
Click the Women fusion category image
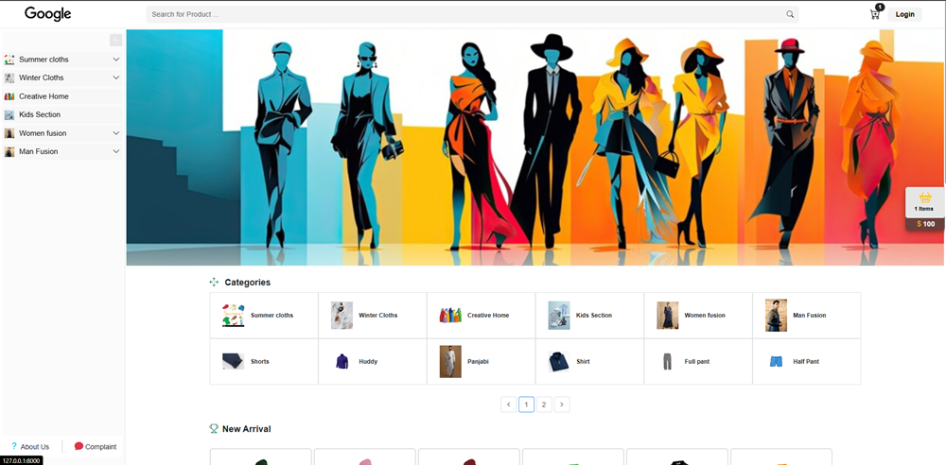pyautogui.click(x=667, y=316)
